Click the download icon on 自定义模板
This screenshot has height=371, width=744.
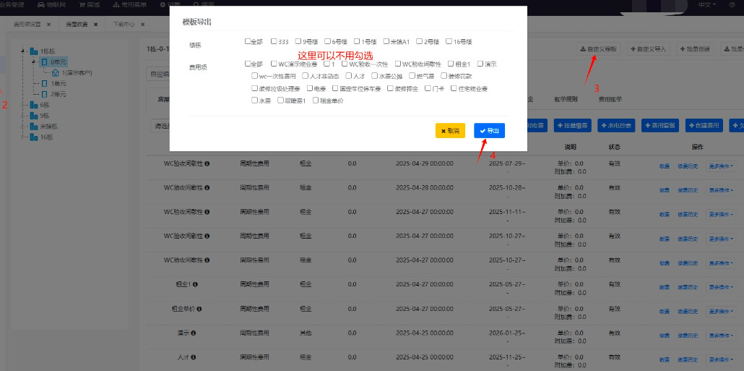tap(583, 49)
